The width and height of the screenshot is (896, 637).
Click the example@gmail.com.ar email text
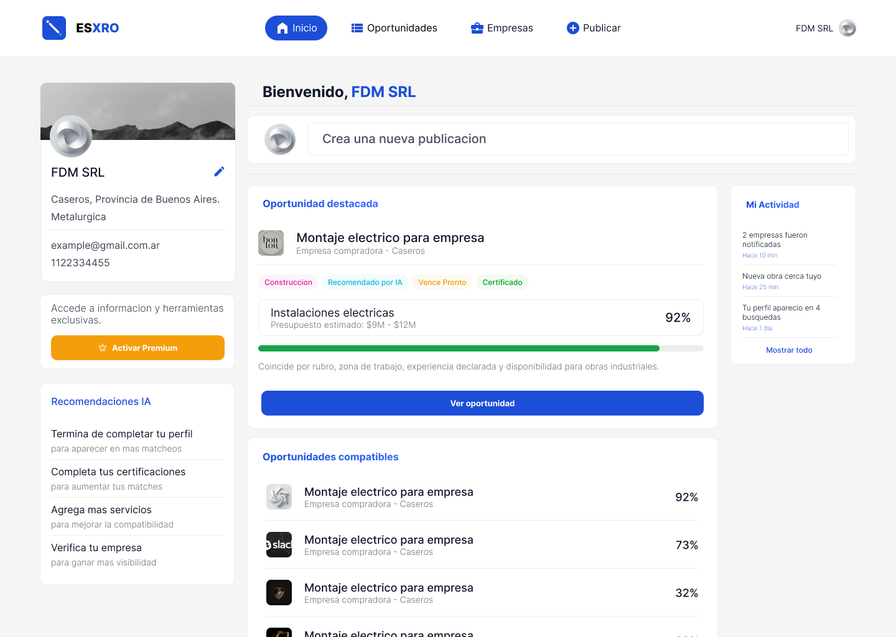105,246
